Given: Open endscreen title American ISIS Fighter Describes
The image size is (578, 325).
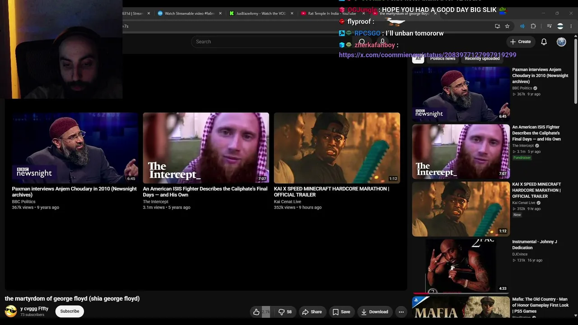Looking at the screenshot, I should click(205, 192).
